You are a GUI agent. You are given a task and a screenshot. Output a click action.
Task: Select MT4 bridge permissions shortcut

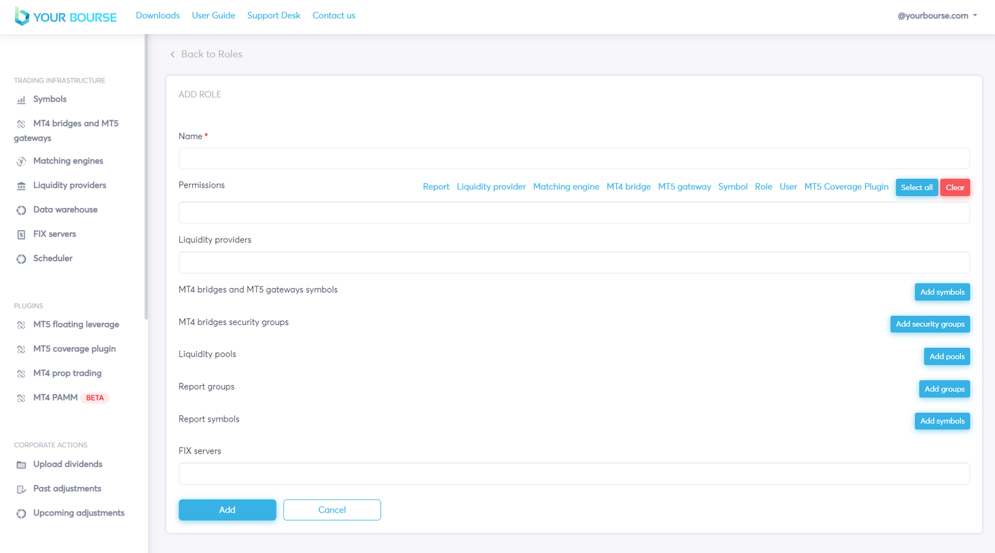click(x=629, y=187)
